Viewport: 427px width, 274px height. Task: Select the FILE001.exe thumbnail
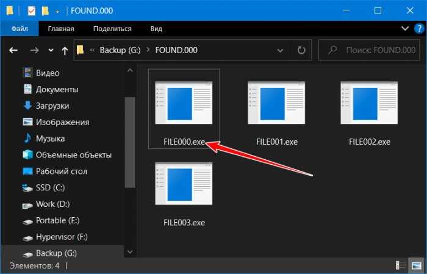tap(276, 103)
